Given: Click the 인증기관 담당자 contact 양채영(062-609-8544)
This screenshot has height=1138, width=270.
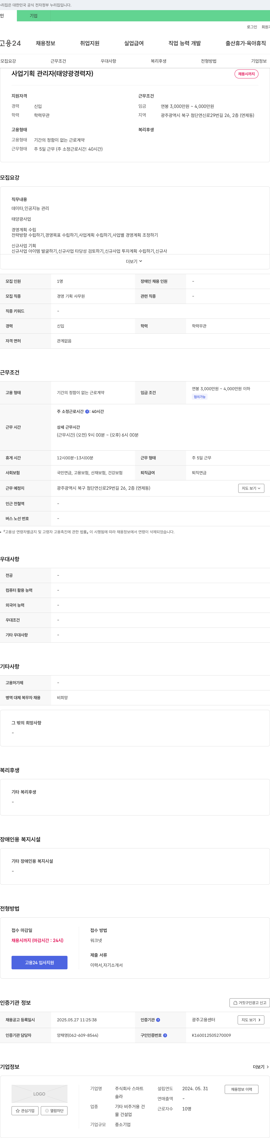Looking at the screenshot, I should [x=77, y=1035].
